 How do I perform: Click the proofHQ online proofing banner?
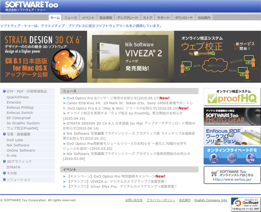232,97
